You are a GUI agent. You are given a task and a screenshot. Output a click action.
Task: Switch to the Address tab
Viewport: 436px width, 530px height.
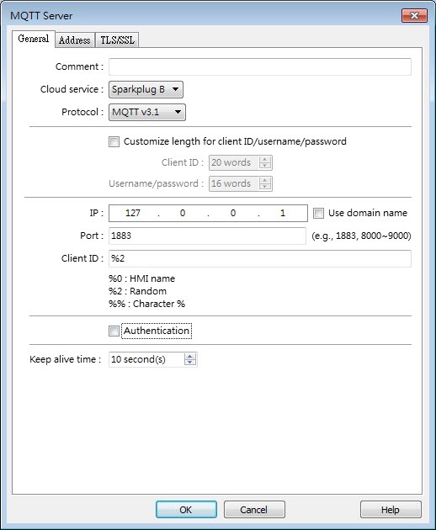[75, 40]
